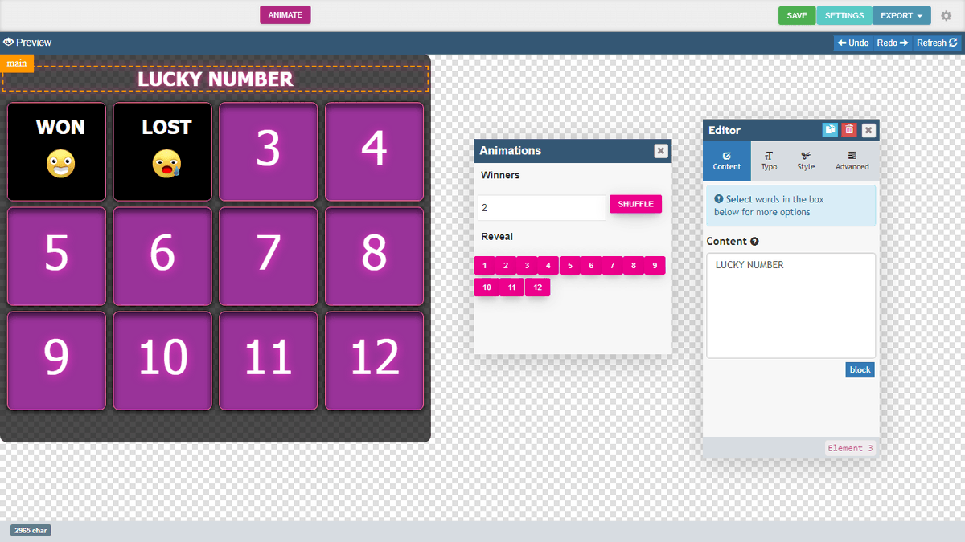Click preview tile 12

[374, 361]
